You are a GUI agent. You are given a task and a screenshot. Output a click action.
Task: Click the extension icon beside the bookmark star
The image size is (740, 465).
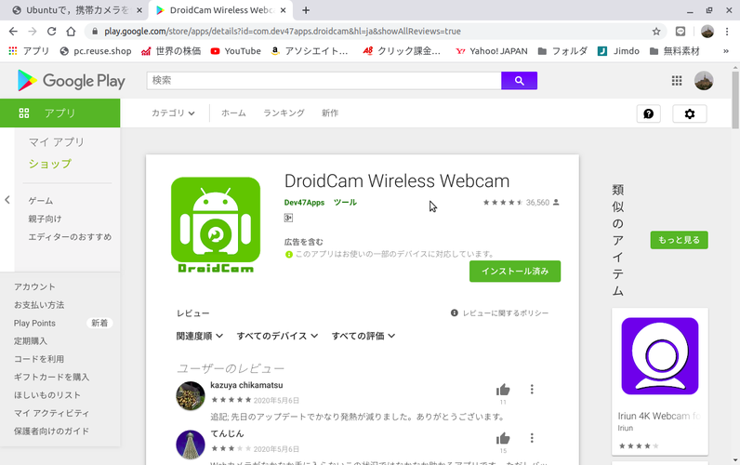coord(681,32)
